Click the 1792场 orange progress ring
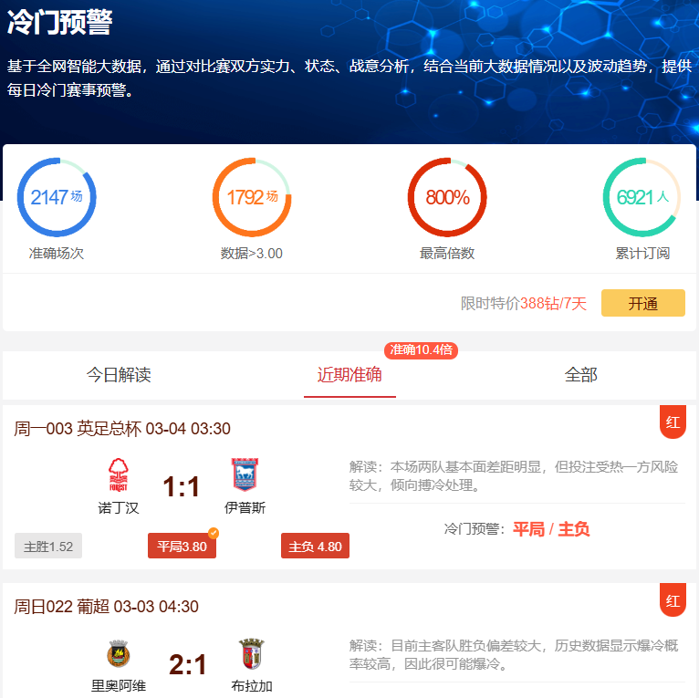699x698 pixels. point(252,197)
